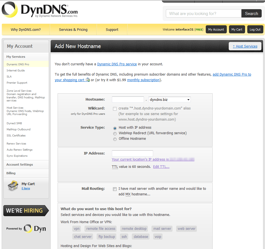265x249 pixels.
Task: Expand Account Settings section in sidebar
Action: coord(20,165)
